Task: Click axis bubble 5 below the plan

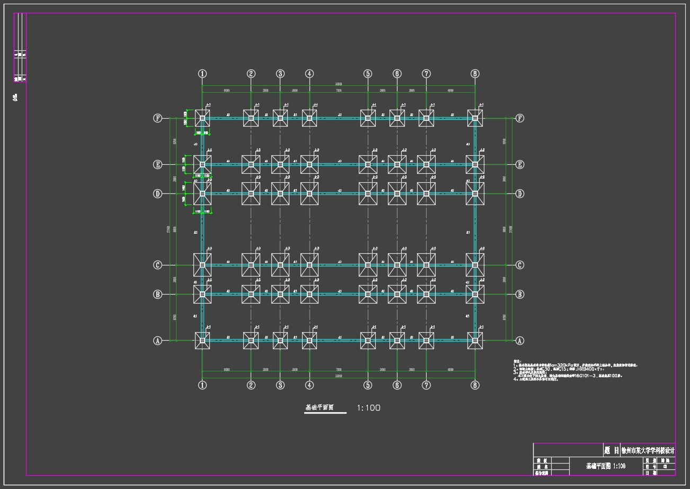Action: click(368, 385)
